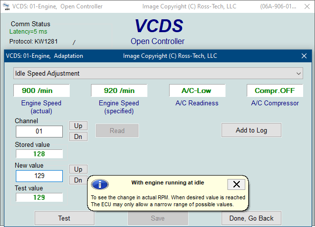This screenshot has height=227, width=315.
Task: Click the Open Controller subtitle text
Action: (157, 42)
